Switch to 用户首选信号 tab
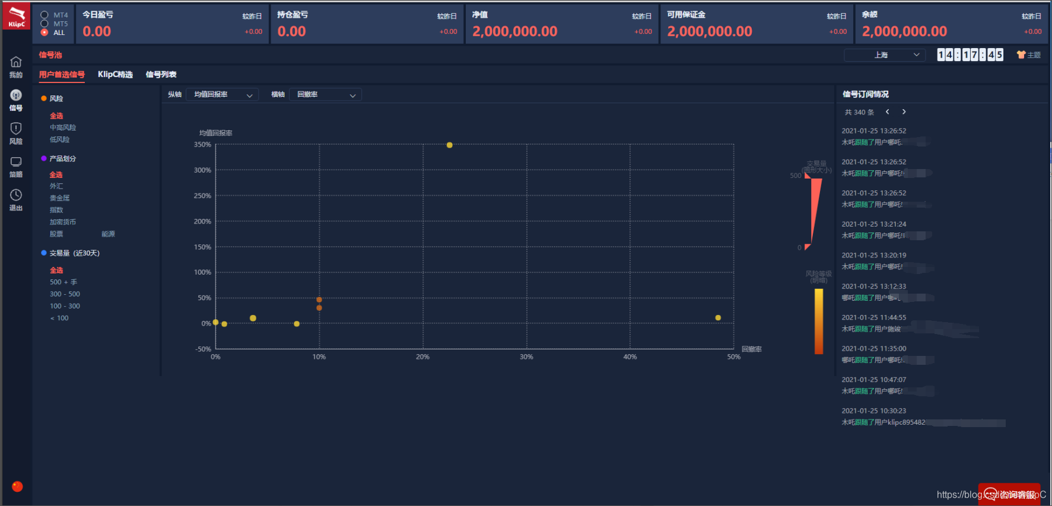 [62, 74]
